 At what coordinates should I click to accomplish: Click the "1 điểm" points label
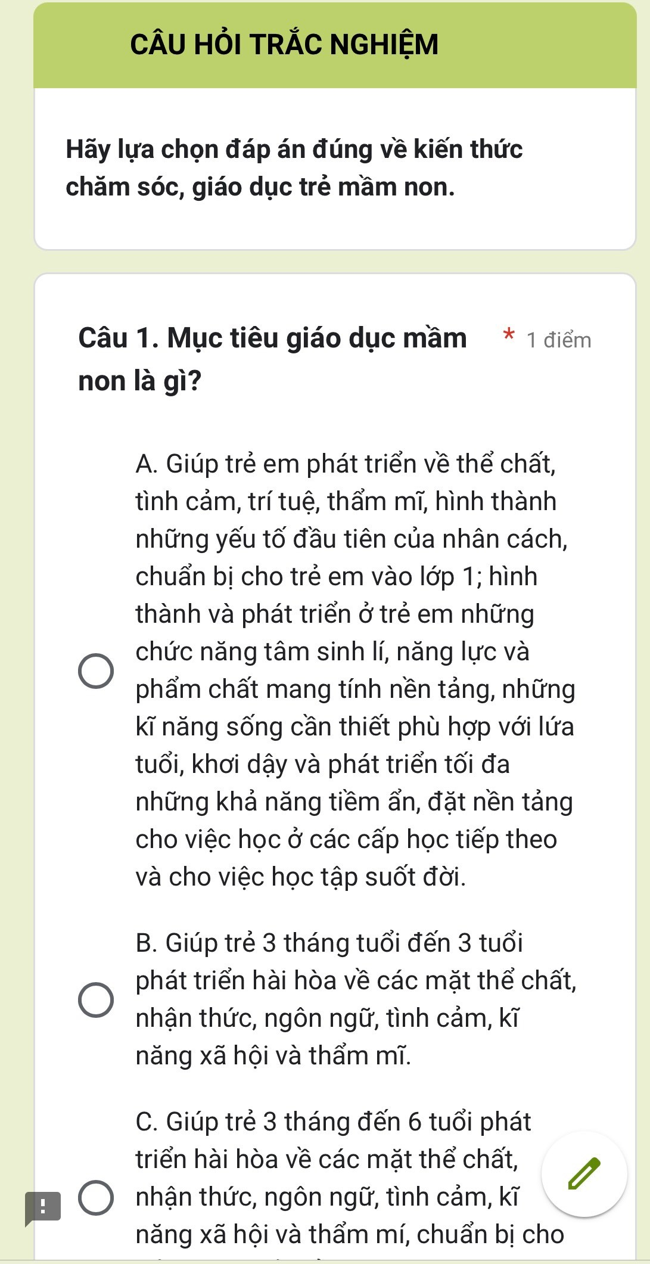559,340
